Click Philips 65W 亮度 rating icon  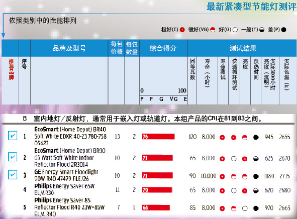tap(245, 190)
